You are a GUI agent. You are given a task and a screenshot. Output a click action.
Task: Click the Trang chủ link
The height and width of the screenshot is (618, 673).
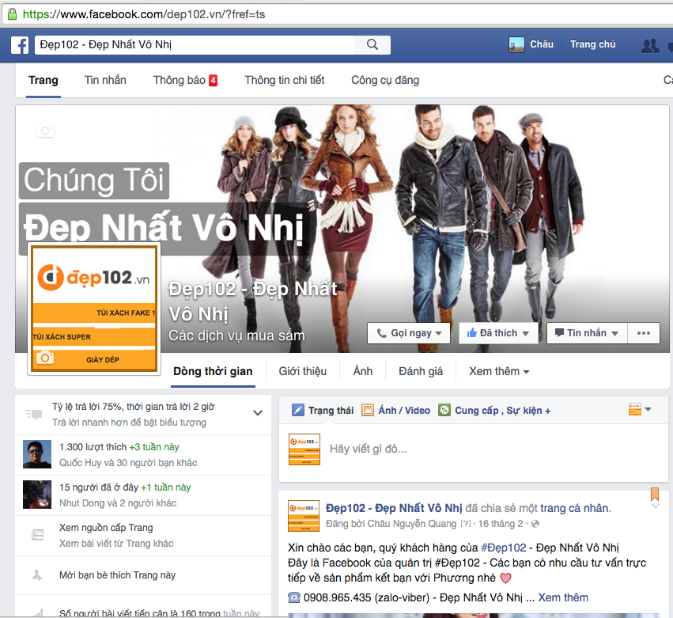coord(593,44)
